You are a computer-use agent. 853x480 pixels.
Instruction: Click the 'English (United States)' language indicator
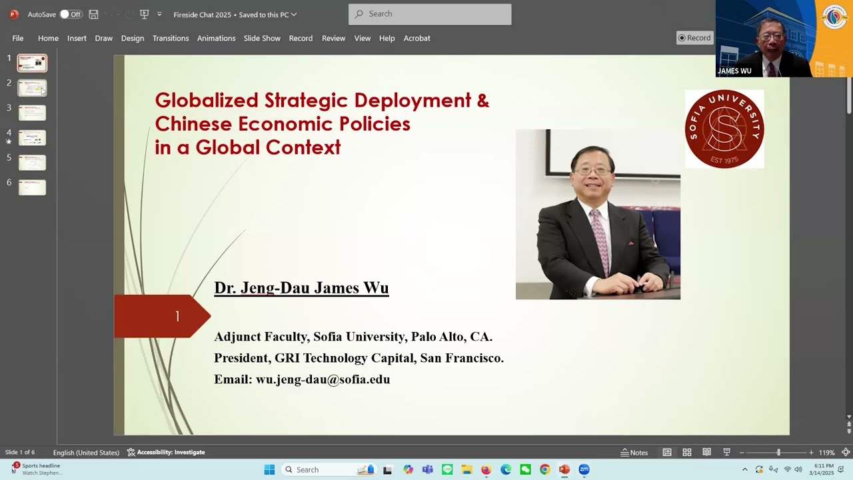point(86,452)
